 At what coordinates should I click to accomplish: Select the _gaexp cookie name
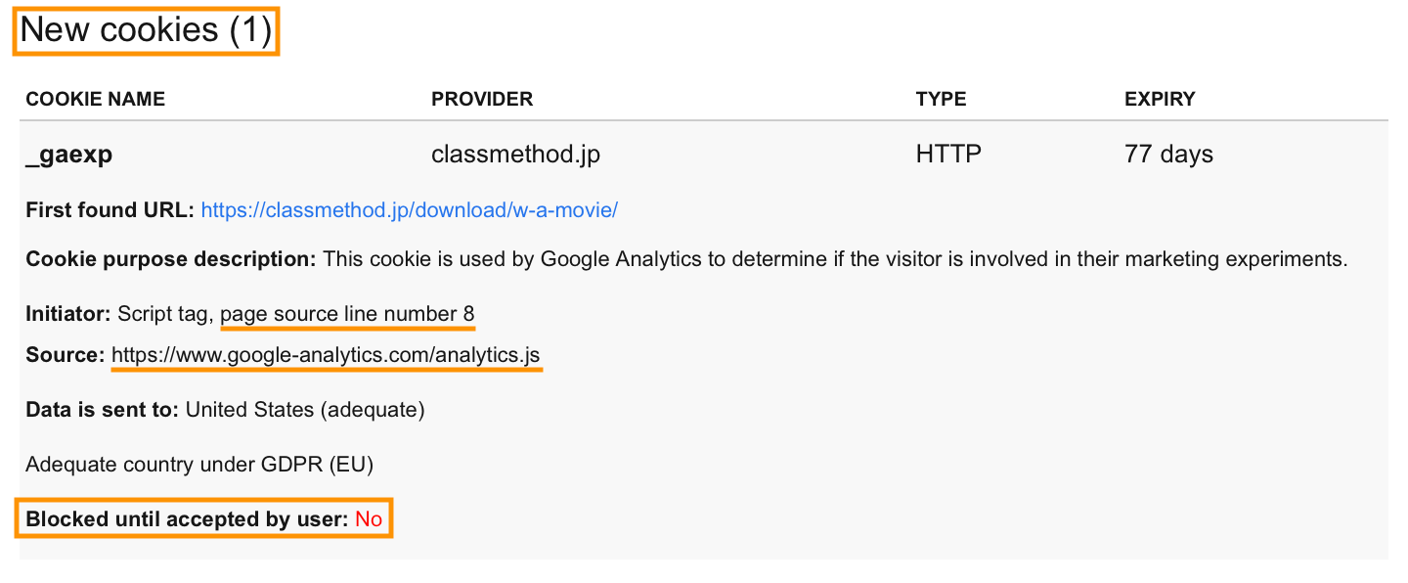click(x=68, y=156)
